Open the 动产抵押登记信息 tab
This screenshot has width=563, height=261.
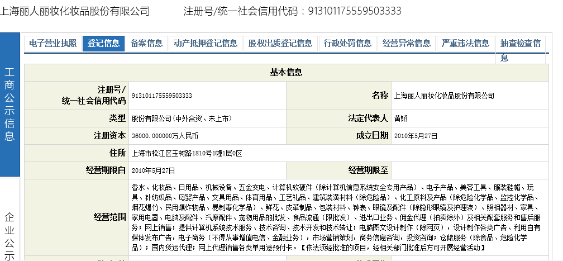205,44
